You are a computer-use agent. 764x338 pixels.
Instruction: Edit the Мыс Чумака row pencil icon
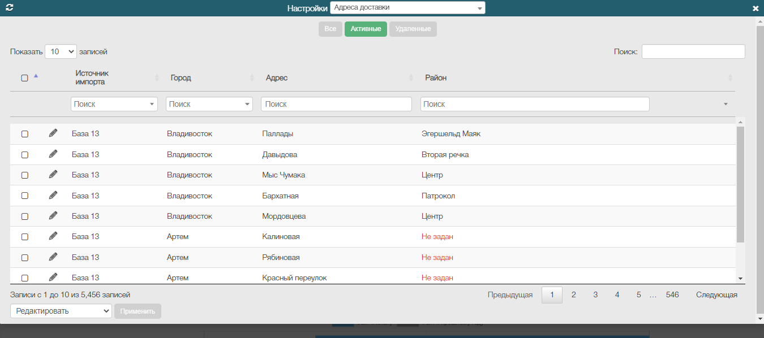[53, 174]
